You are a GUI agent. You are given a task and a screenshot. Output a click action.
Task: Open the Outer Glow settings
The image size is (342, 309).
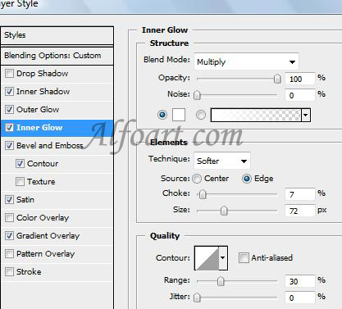38,110
